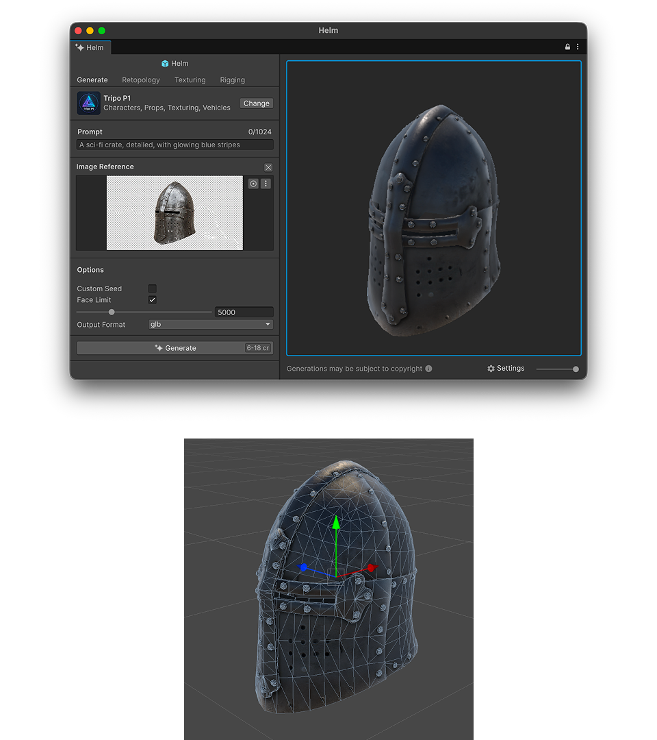Click the Change model button

257,103
